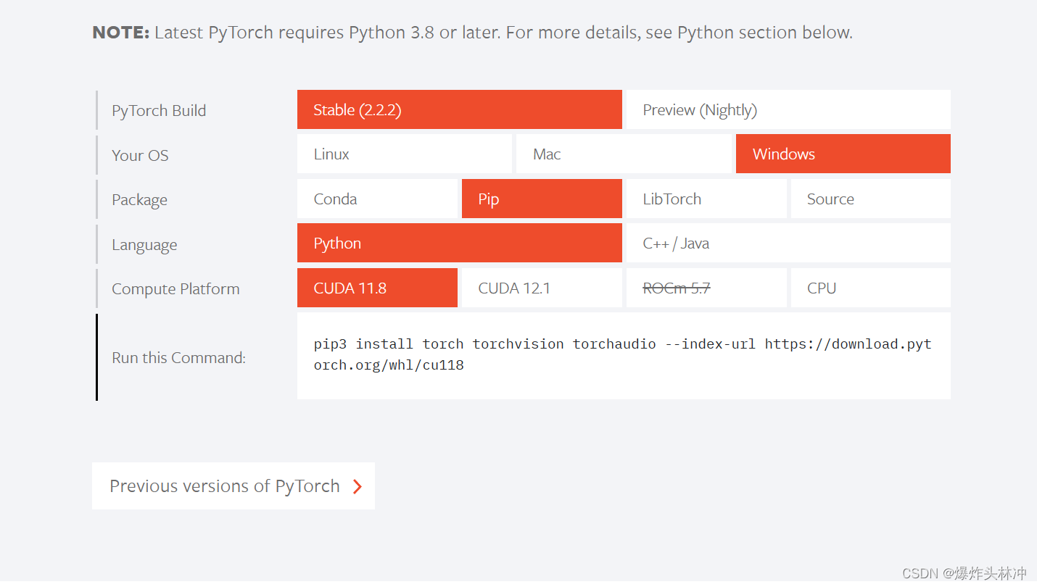Click the pip3 install command text
Screen dimensions: 1037x587
(622, 354)
